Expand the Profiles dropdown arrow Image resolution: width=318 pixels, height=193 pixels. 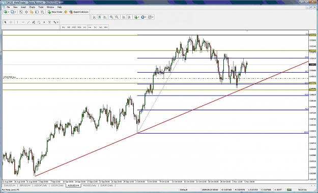click(x=15, y=12)
